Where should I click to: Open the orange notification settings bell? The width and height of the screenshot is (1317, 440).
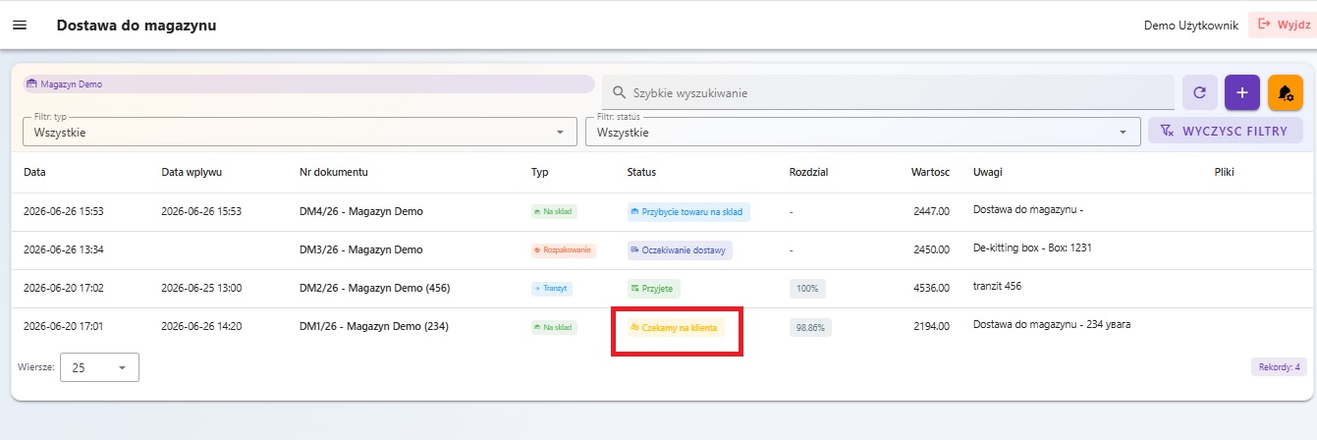pos(1285,92)
